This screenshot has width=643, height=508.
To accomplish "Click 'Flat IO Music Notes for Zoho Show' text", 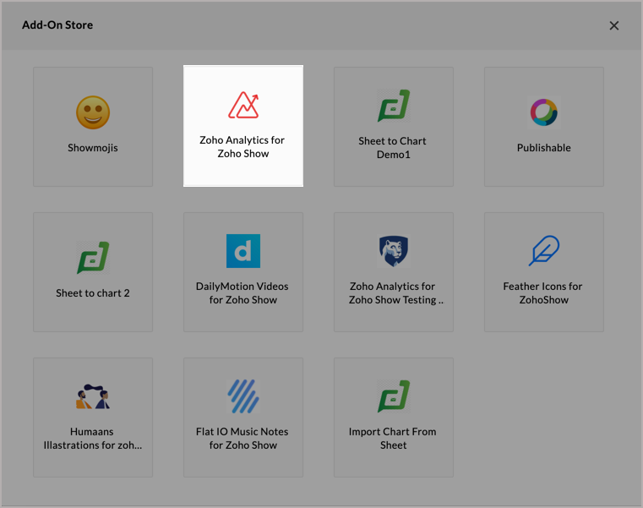I will (x=242, y=438).
